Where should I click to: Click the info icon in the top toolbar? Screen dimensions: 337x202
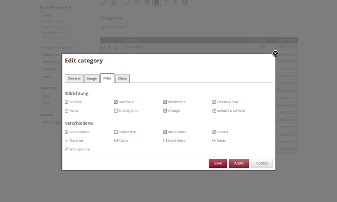[x=185, y=3]
